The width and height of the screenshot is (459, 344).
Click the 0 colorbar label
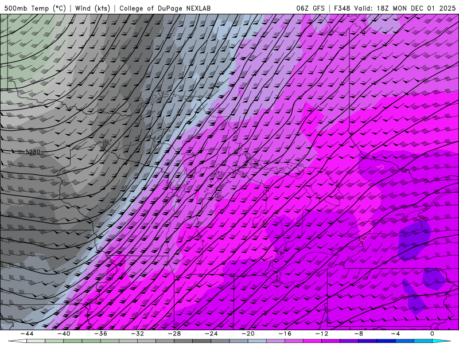432,334
